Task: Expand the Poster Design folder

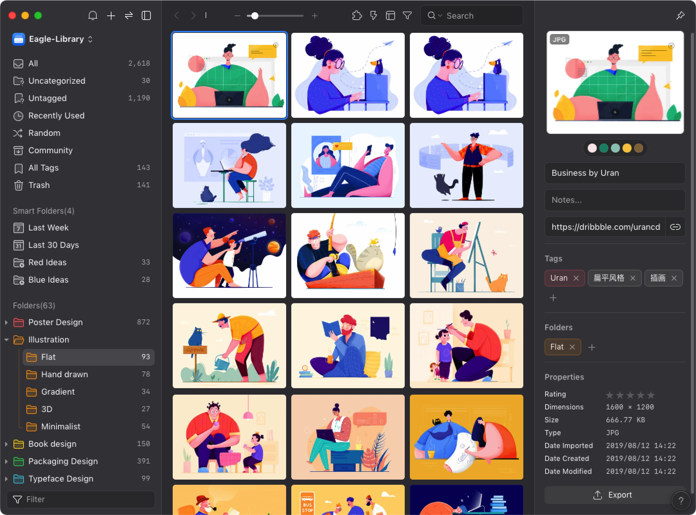Action: tap(6, 322)
